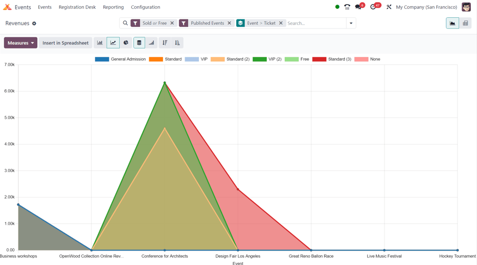
Task: Open the activities clock icon
Action: (374, 7)
